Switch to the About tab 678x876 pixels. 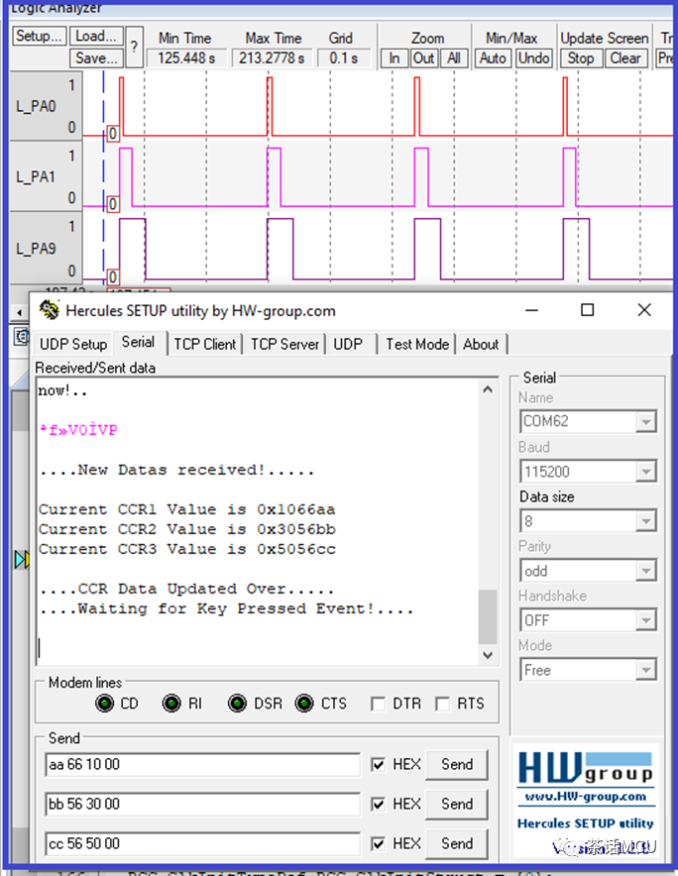point(481,344)
